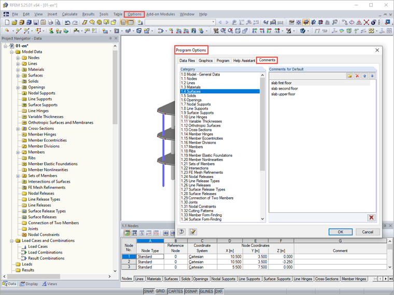The width and height of the screenshot is (394, 295).
Task: Collapse Load Cases and Combinations folder
Action: point(11,241)
